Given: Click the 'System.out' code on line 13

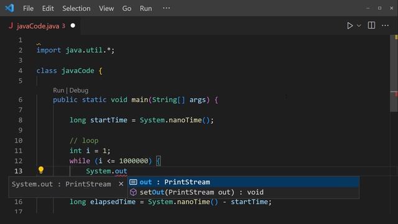Looking at the screenshot, I should [x=106, y=171].
